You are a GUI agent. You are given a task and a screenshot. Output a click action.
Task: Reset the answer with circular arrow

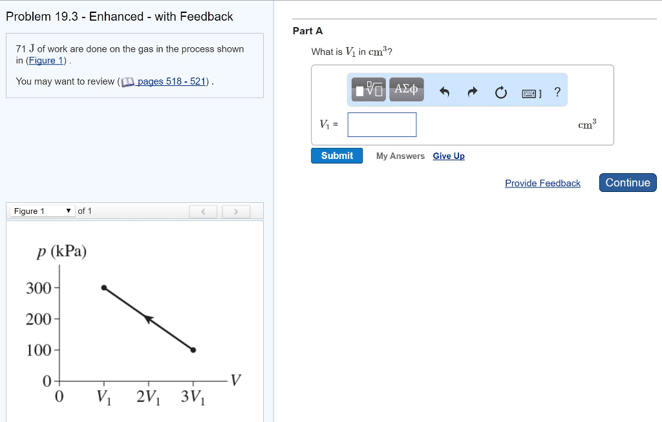501,92
